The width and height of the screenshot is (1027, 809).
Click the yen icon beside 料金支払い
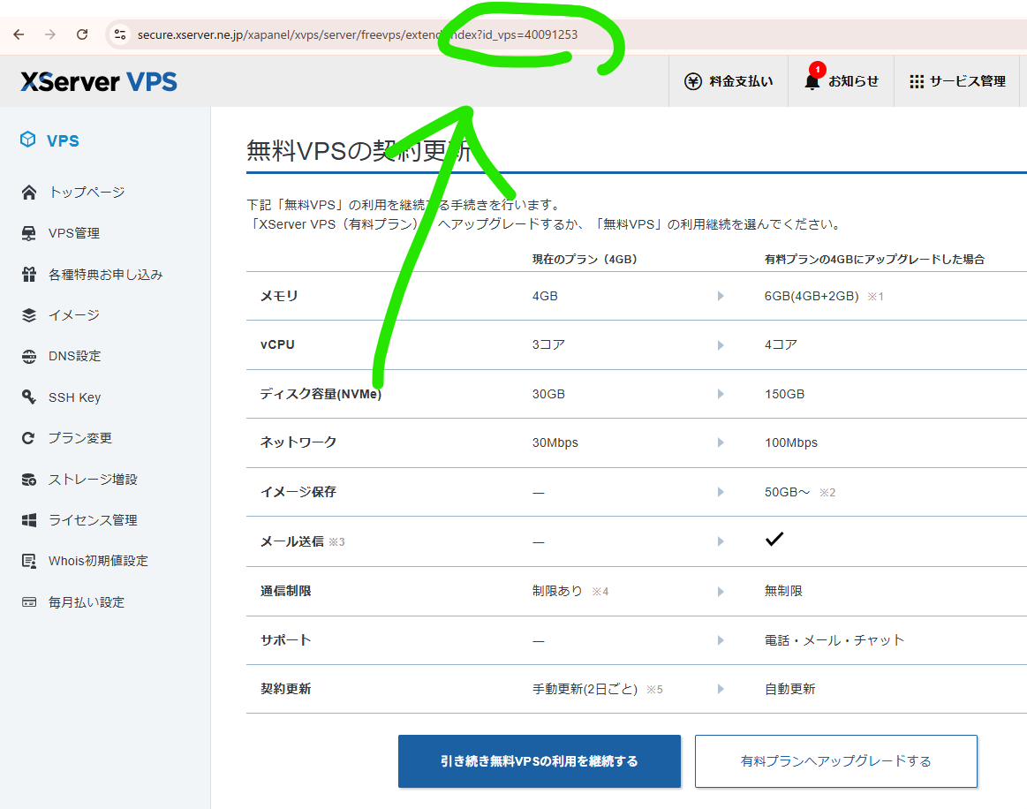tap(693, 81)
